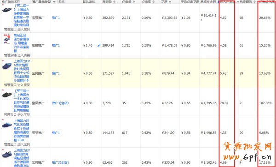This screenshot has height=167, width=276.
Task: Open thumbnail of 上海回力吹气休闲拖鞋 3328
Action: pyautogui.click(x=7, y=125)
